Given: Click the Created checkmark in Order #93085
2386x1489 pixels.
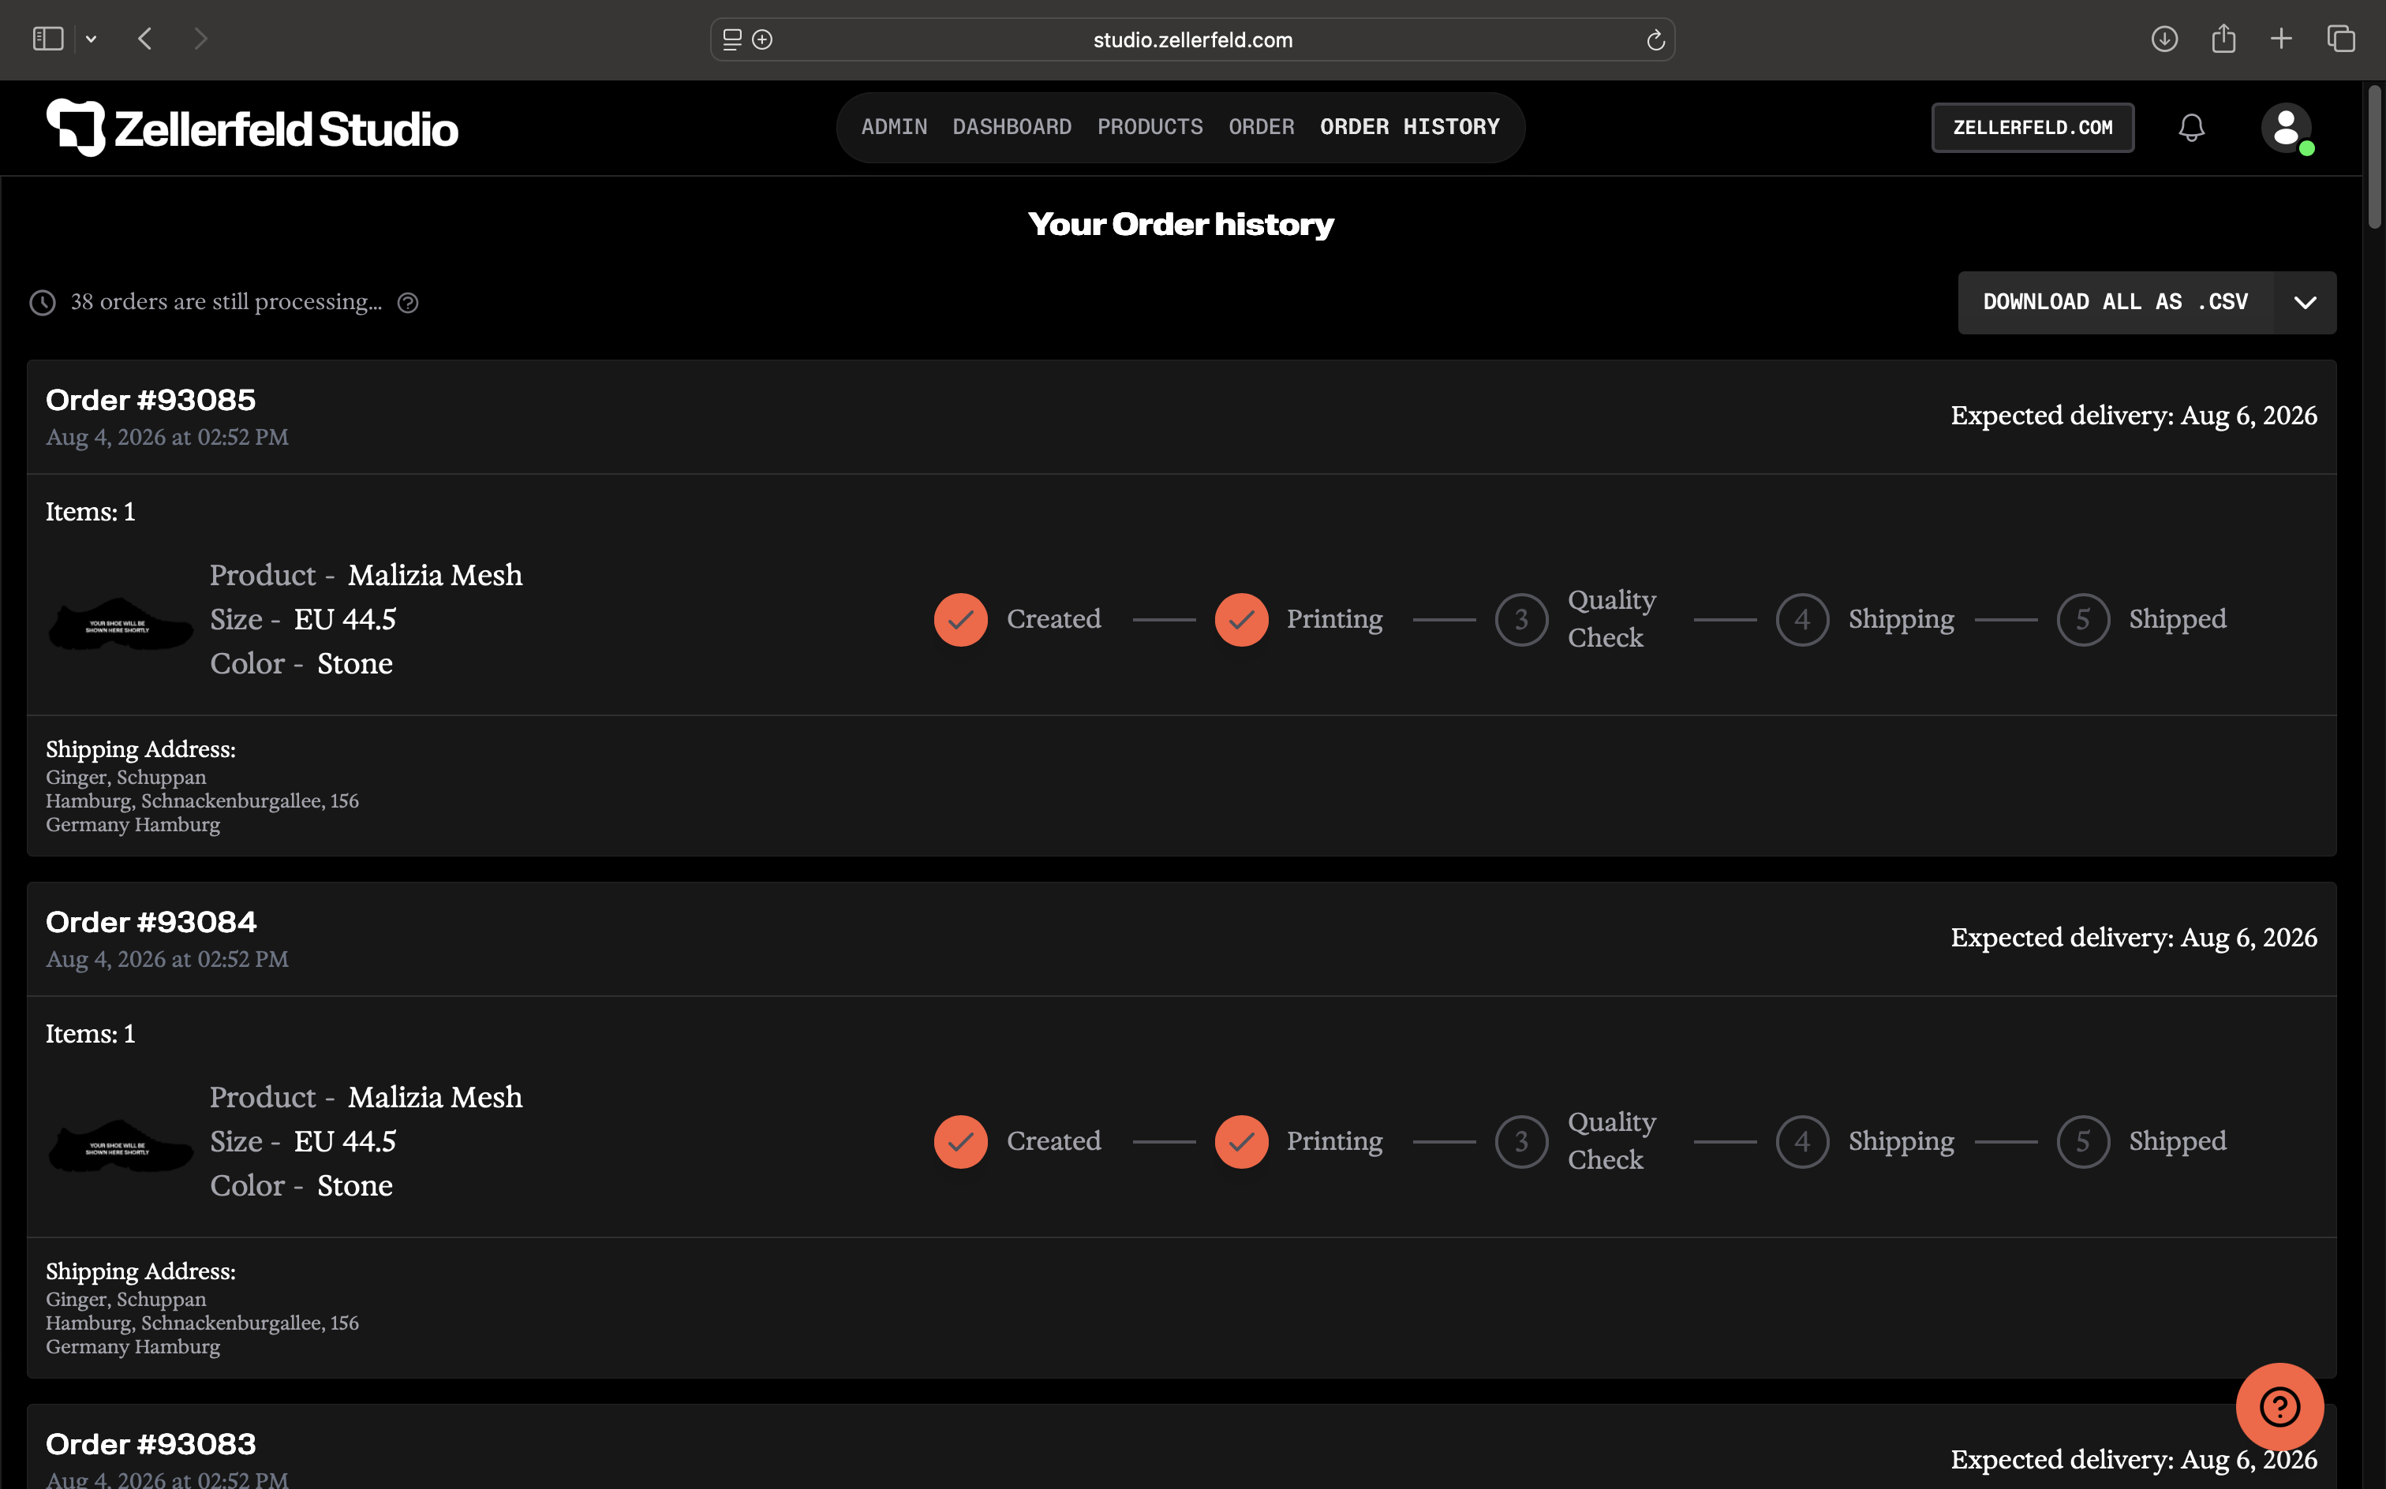Looking at the screenshot, I should 960,619.
